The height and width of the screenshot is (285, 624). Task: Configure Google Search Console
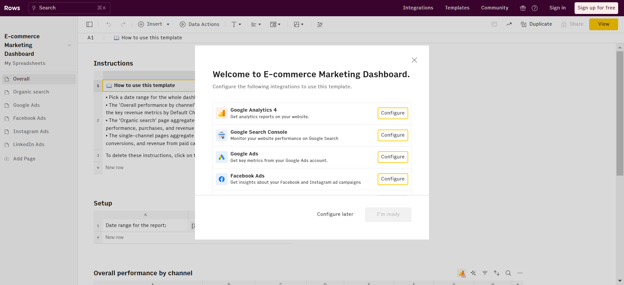(x=393, y=135)
